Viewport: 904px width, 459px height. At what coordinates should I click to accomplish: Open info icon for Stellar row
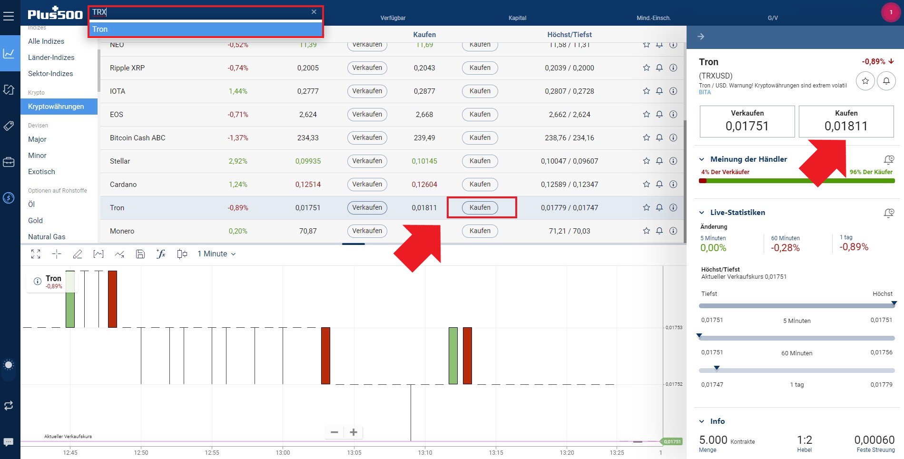tap(673, 161)
